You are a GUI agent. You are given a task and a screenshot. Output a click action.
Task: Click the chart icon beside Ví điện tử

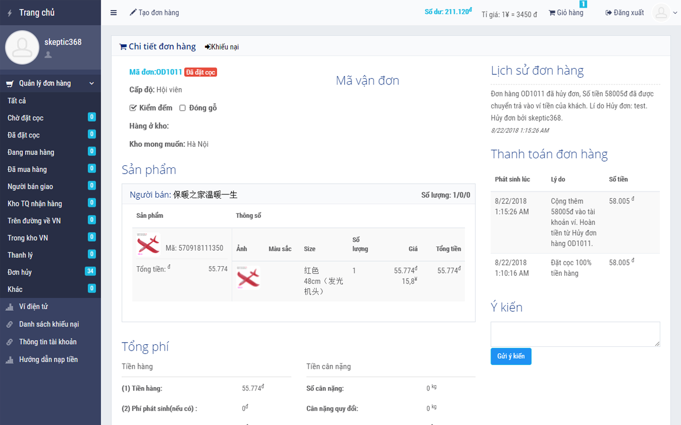pyautogui.click(x=10, y=307)
